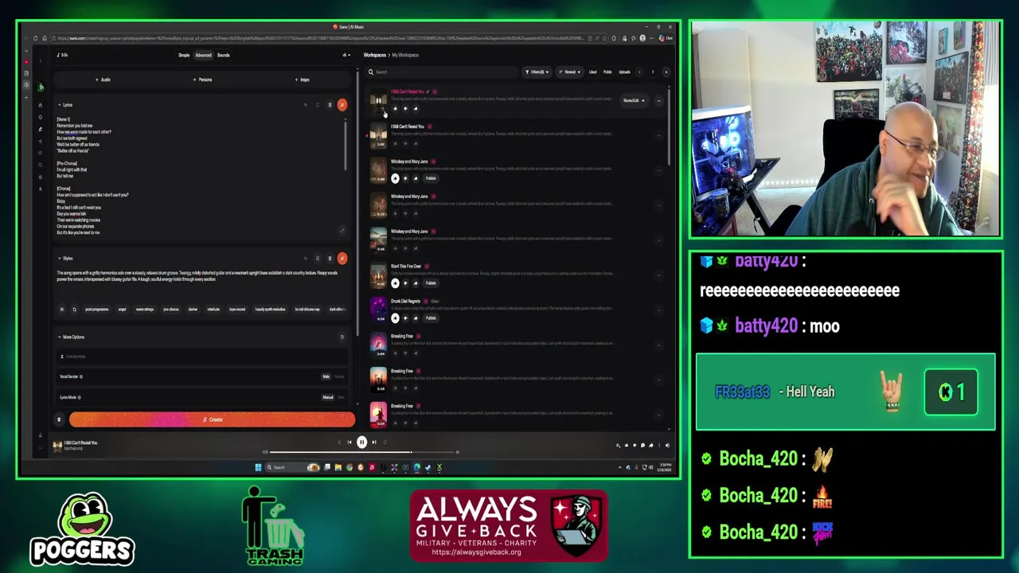Toggle the Public filter
Image resolution: width=1019 pixels, height=573 pixels.
pyautogui.click(x=607, y=72)
